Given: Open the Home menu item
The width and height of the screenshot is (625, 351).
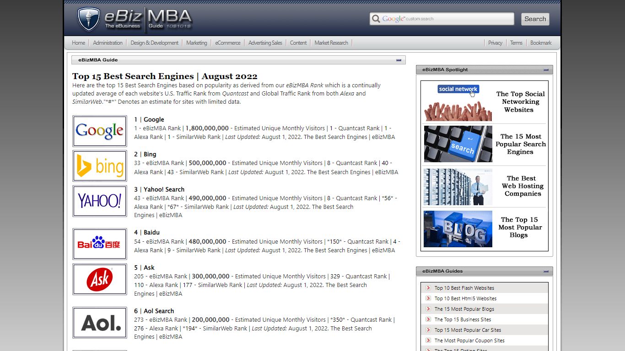Looking at the screenshot, I should point(78,43).
